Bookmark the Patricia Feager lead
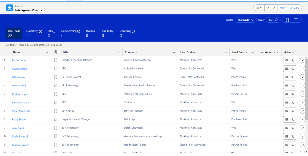Screen dimensions: 308x156 [x=55, y=94]
